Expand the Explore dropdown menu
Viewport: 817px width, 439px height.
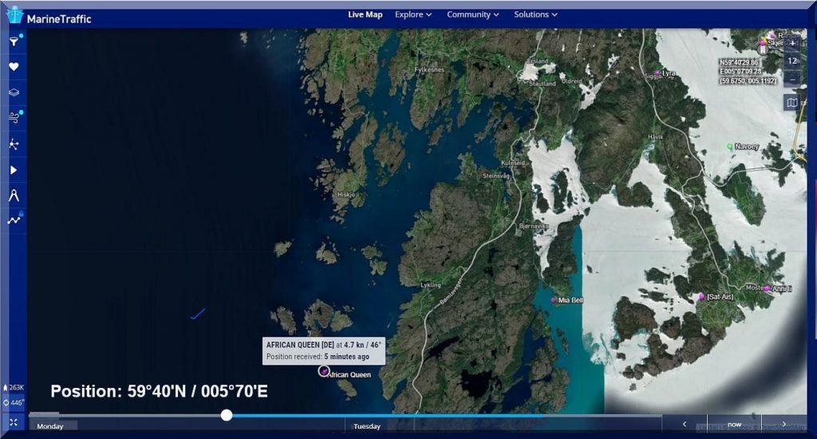(x=413, y=14)
